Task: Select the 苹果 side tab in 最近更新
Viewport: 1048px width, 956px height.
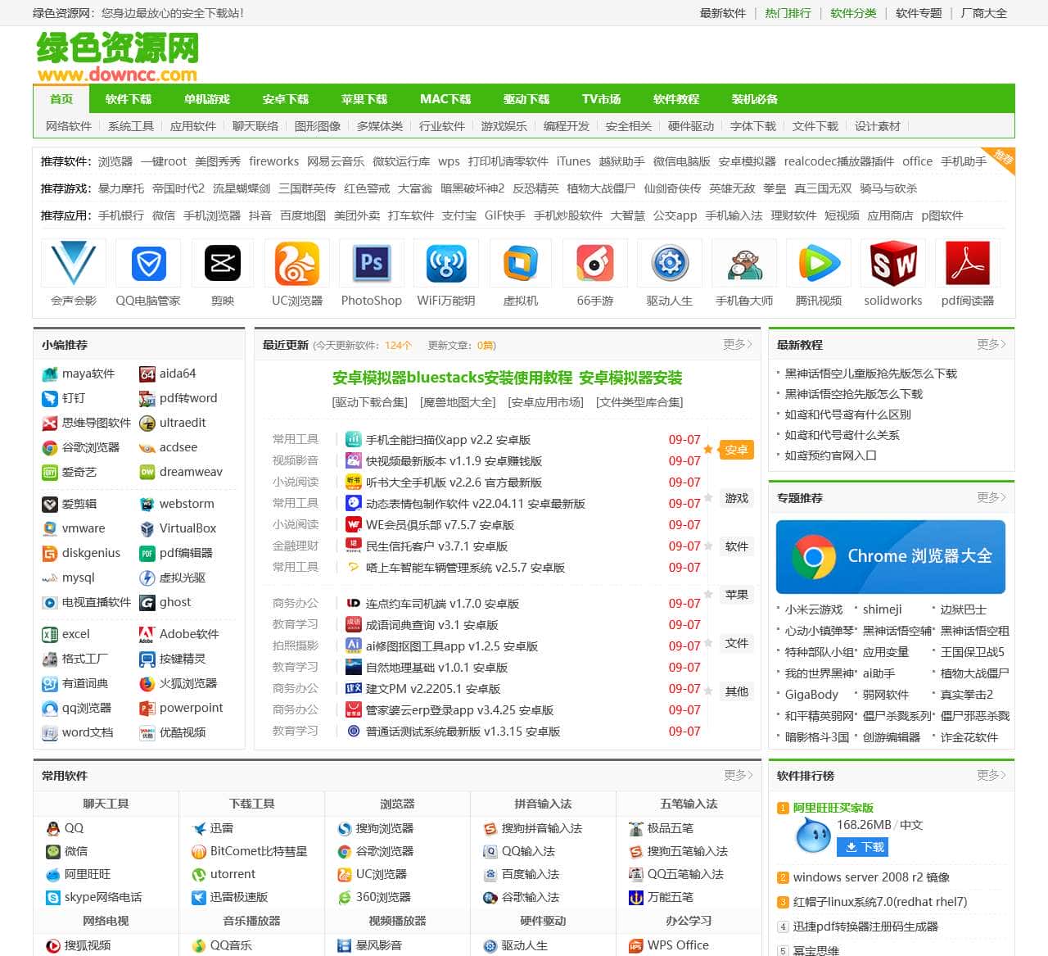Action: [736, 595]
